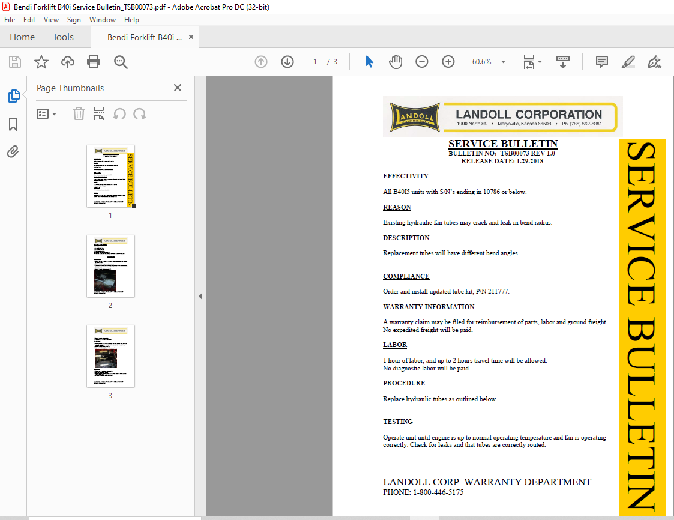Select the Bendi Forklift B40i document tab
This screenshot has height=520, width=674.
coord(145,37)
